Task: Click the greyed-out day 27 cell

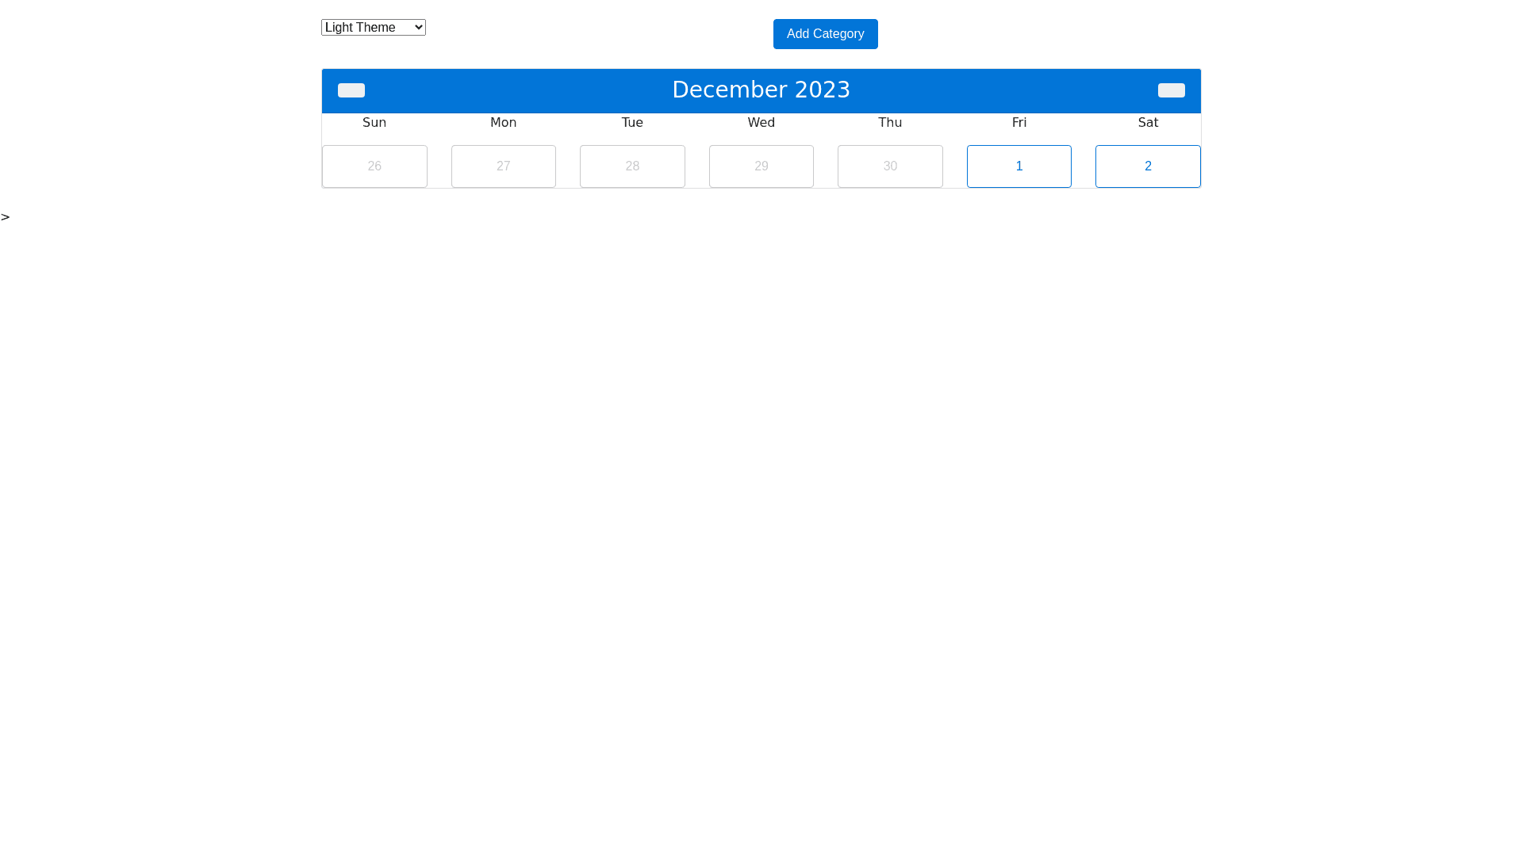Action: [x=503, y=166]
